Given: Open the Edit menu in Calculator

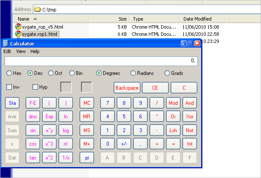Looking at the screenshot, I should [7, 51].
